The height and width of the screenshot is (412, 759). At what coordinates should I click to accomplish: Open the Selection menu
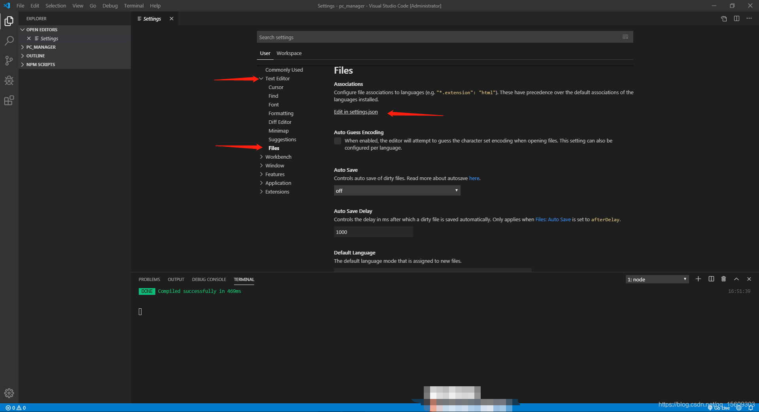tap(56, 6)
